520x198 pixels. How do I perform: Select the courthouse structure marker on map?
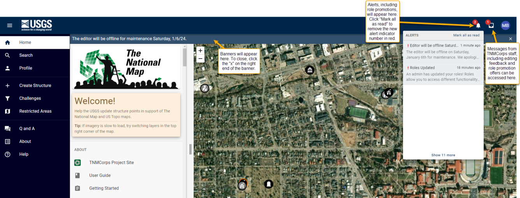[310, 70]
